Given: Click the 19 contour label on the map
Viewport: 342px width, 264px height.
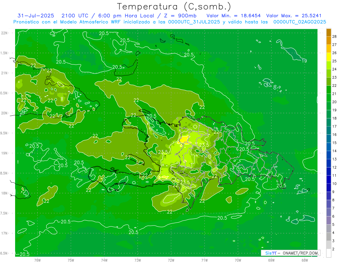Looking at the screenshot, I should tap(304, 61).
